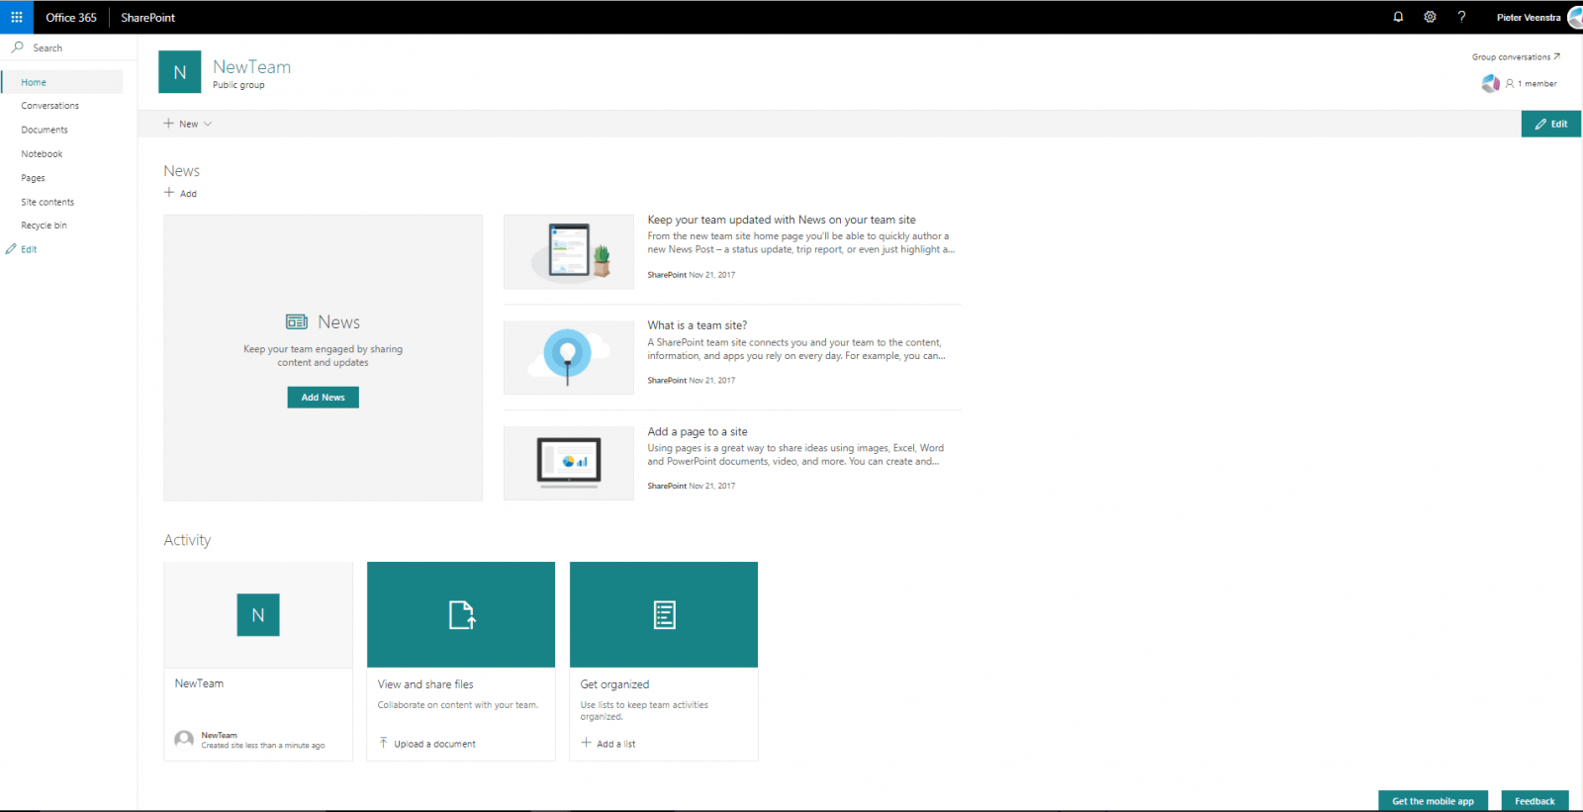Screen dimensions: 1583x812
Task: Click the pencil Edit in left navigation
Action: coord(12,249)
